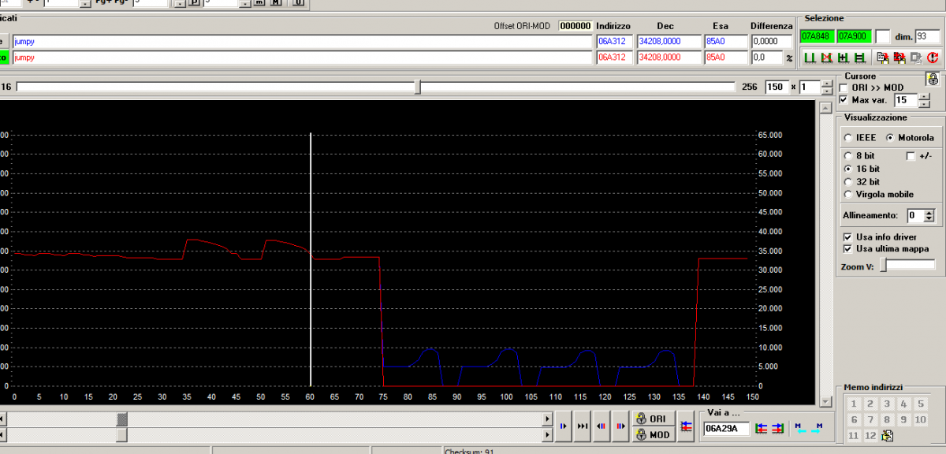Click memo address slot 12
946x454 pixels.
(870, 436)
